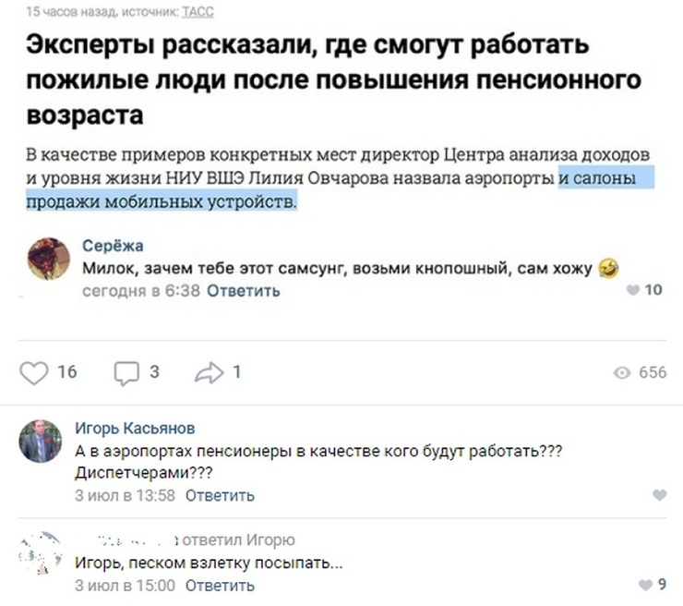Reply to the 15:00 comment
The width and height of the screenshot is (683, 606).
(x=220, y=585)
